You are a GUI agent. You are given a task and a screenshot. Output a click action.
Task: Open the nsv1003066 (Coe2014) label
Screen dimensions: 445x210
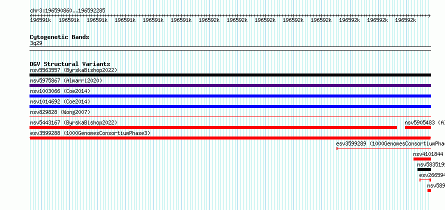click(60, 91)
